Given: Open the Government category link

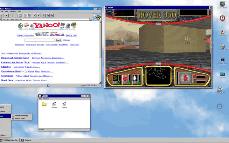Looking at the screenshot, I should tap(7, 76).
